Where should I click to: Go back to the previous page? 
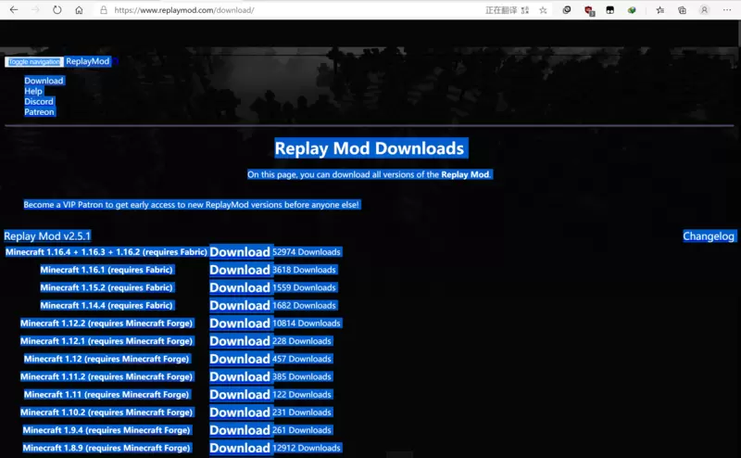(x=14, y=10)
